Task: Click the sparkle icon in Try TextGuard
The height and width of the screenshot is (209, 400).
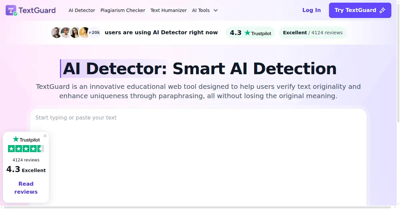Action: 382,10
